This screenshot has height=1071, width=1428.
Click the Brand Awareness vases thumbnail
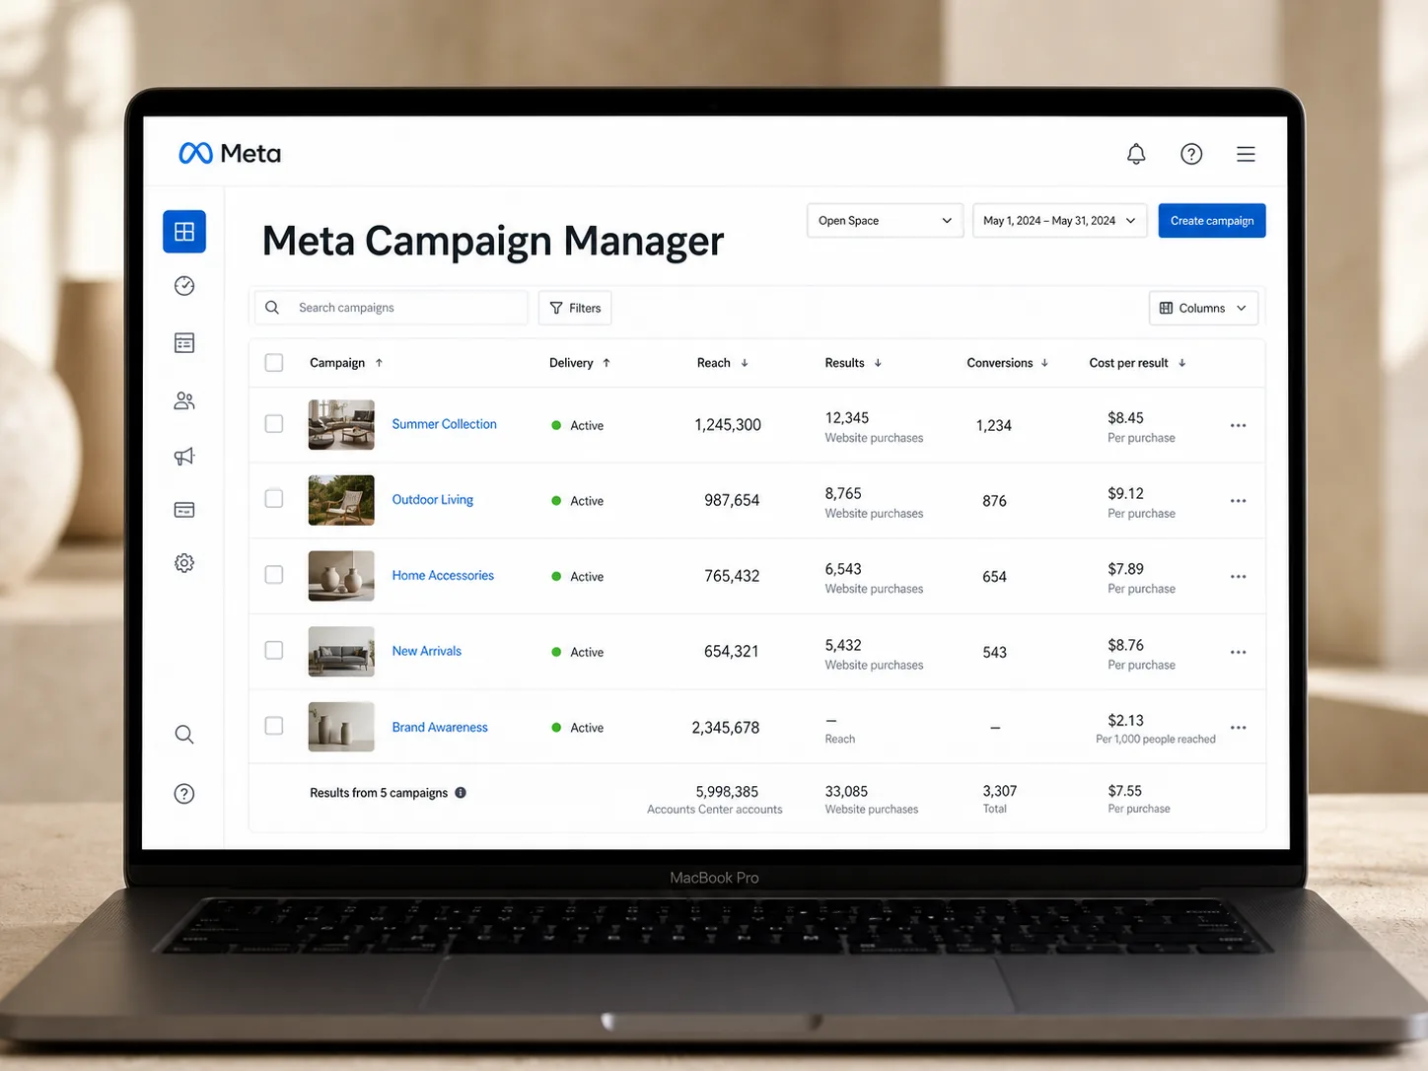341,727
